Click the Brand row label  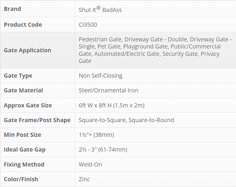coord(13,9)
